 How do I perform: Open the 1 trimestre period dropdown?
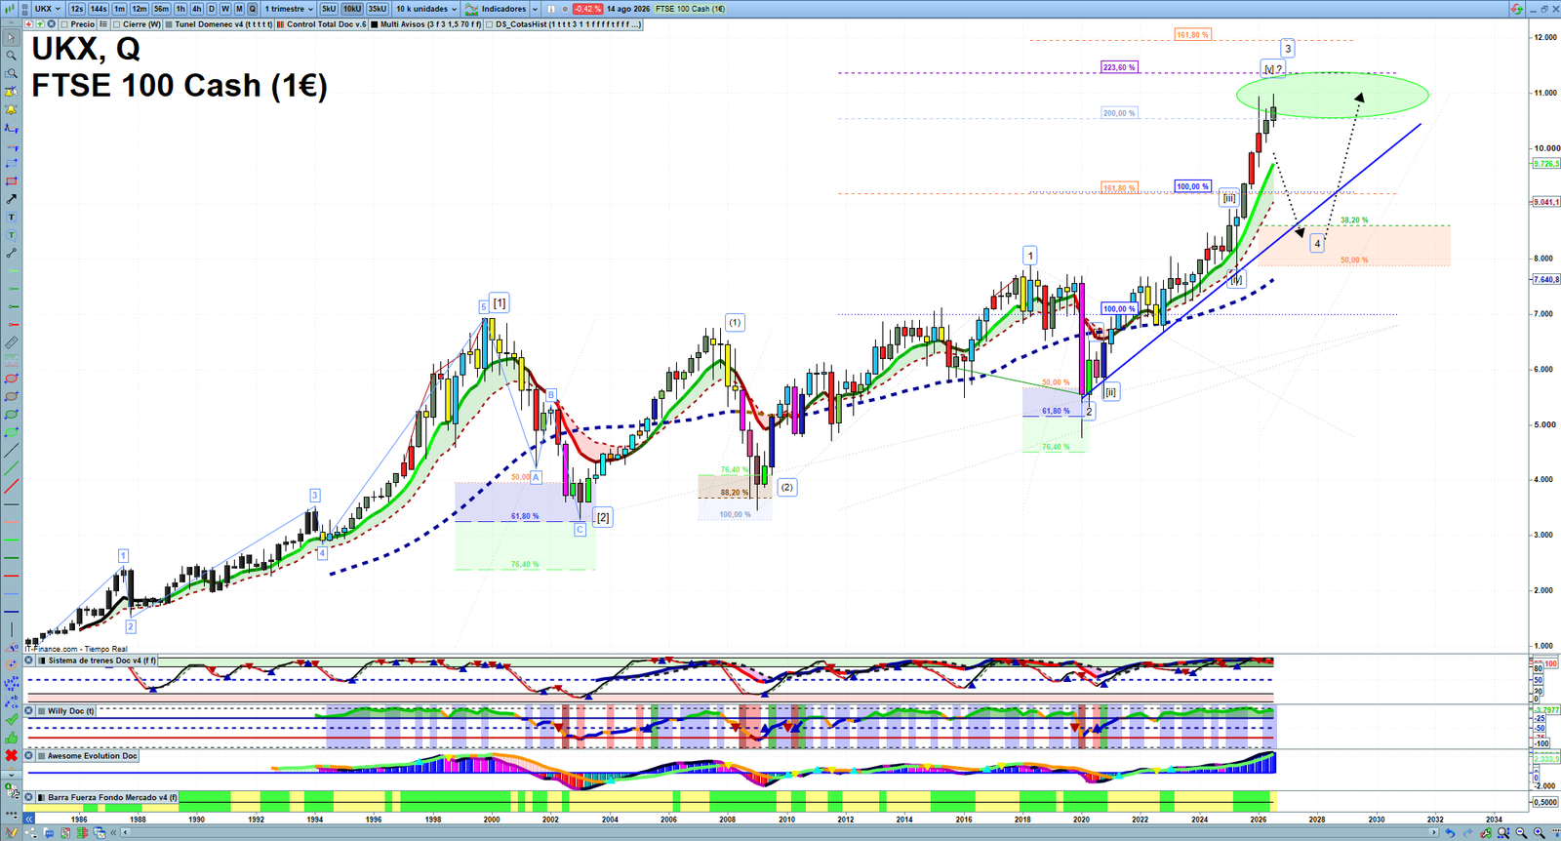pyautogui.click(x=289, y=9)
